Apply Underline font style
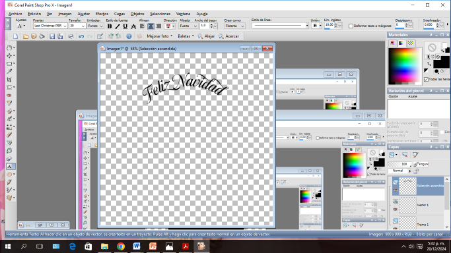 [x=125, y=26]
